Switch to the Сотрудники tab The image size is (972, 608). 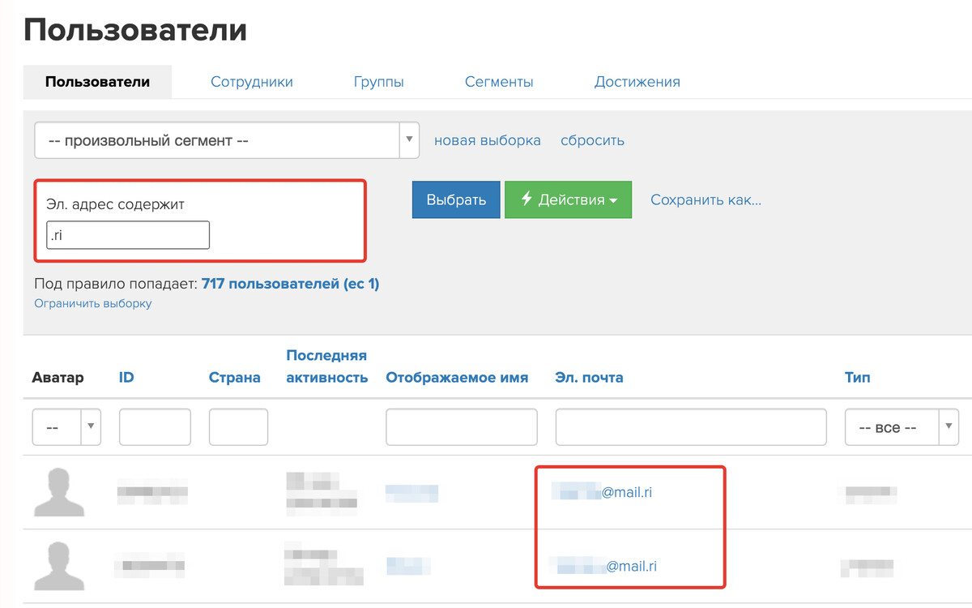(252, 82)
